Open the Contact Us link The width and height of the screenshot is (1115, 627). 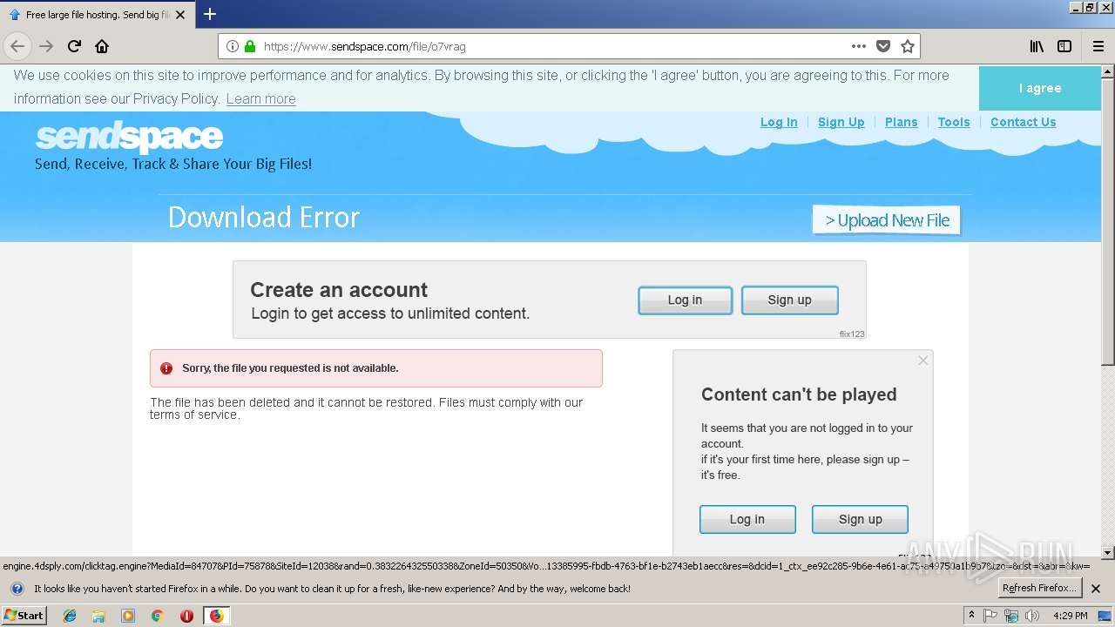(1024, 122)
